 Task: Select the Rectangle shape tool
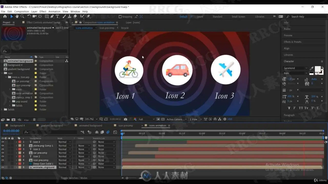(47, 16)
